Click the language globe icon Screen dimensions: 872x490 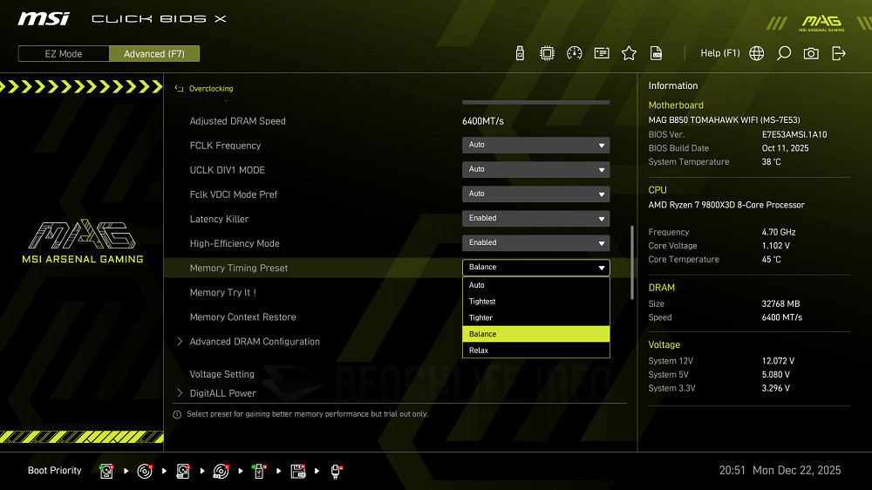click(757, 53)
